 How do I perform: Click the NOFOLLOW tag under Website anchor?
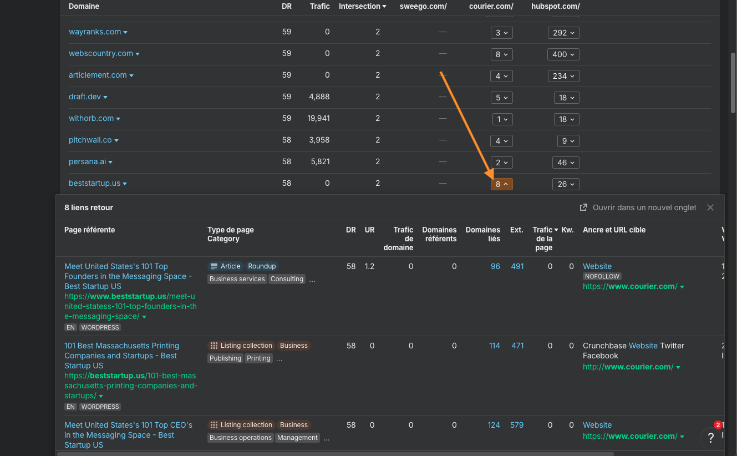602,276
